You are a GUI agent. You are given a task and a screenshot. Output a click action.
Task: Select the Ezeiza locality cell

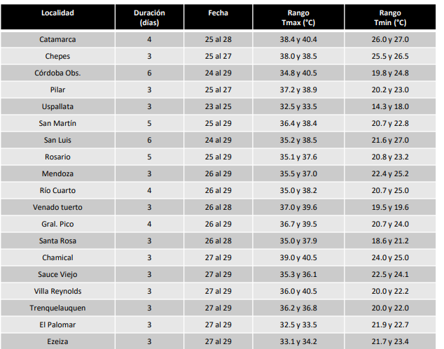click(x=57, y=341)
